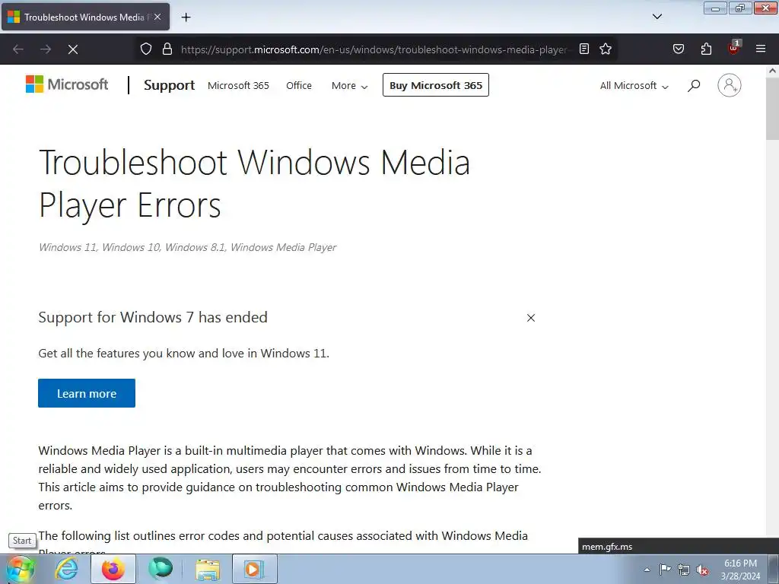
Task: Open the Support nav link
Action: pyautogui.click(x=169, y=85)
